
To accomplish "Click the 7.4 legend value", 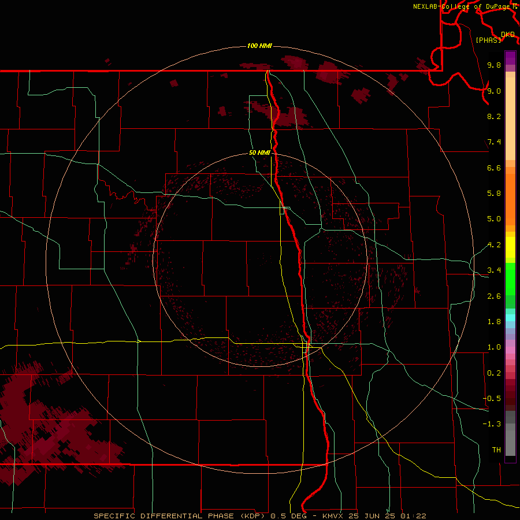I will tap(494, 142).
